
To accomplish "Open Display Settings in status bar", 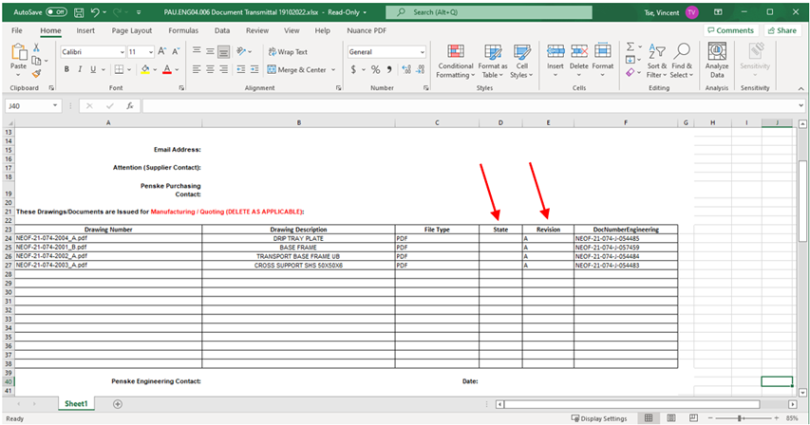I will click(x=599, y=418).
